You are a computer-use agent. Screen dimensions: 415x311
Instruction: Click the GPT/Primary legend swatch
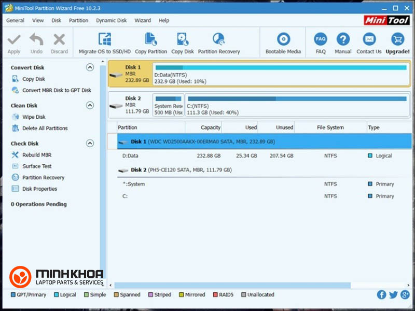tap(13, 295)
